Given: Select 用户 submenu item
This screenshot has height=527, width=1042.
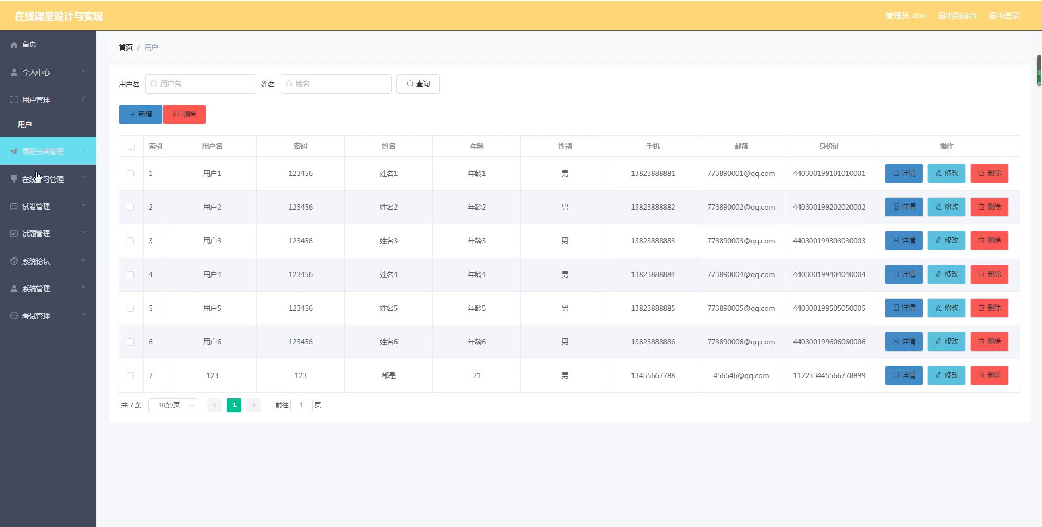Looking at the screenshot, I should 48,124.
